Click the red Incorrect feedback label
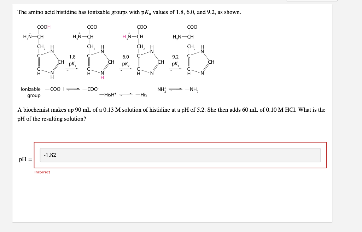 42,172
